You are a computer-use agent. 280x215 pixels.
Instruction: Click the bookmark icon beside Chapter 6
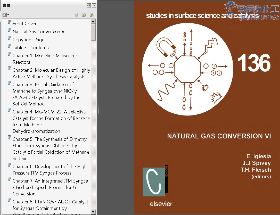pos(9,165)
